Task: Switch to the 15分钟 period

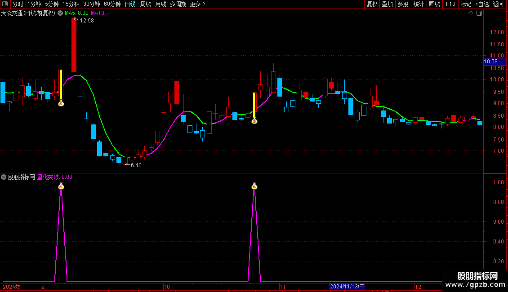Action: click(x=71, y=4)
